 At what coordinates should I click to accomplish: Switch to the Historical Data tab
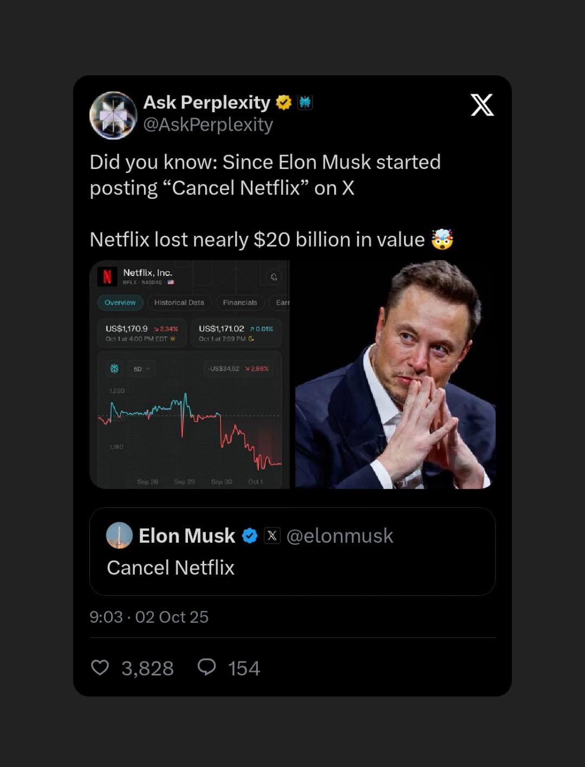(x=179, y=302)
